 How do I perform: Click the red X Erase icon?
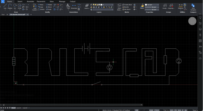[x=58, y=5]
